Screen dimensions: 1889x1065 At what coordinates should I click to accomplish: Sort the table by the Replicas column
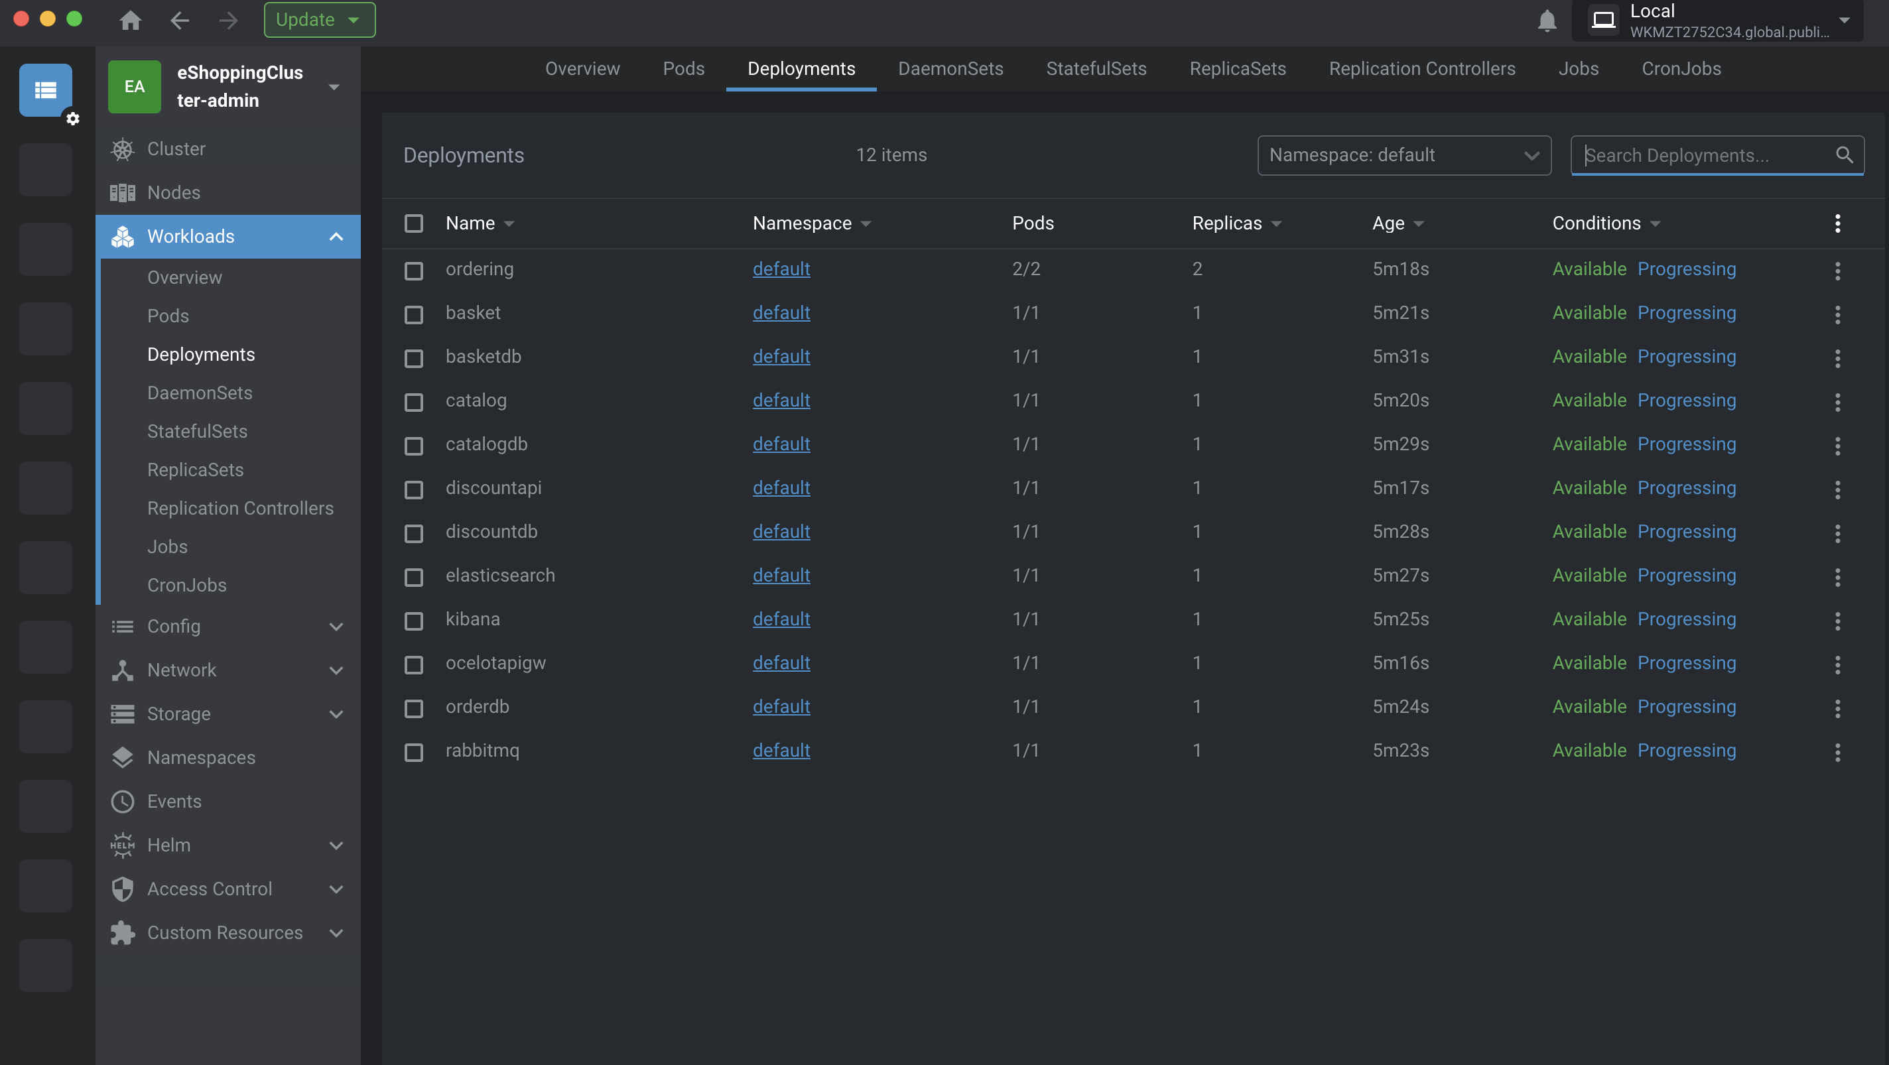(1236, 223)
